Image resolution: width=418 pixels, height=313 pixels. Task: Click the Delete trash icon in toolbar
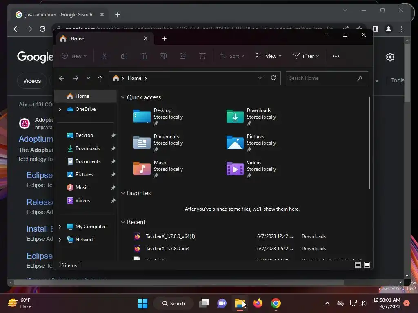[x=202, y=56]
